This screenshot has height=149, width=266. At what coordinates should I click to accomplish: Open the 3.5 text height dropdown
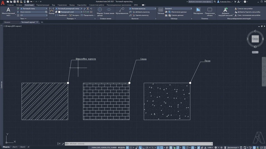pyautogui.click(x=34, y=15)
